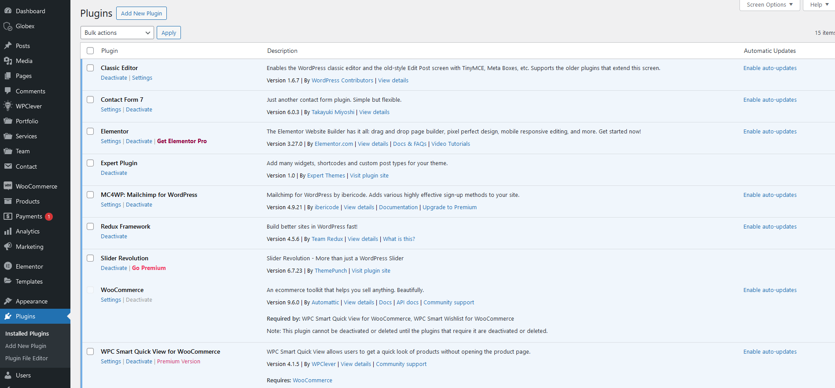Click the Posts pushpin icon
Viewport: 835px width, 388px height.
8,46
